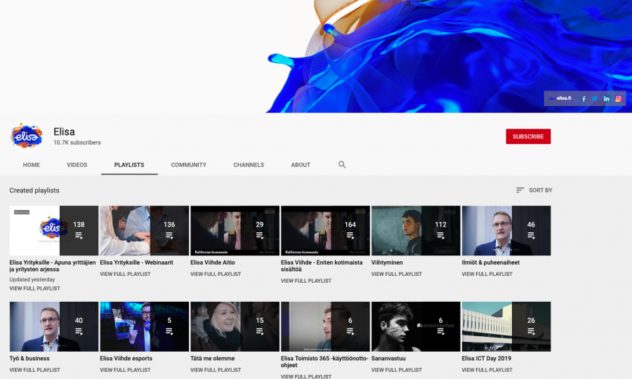
Task: Open Sort By options
Action: pos(534,190)
